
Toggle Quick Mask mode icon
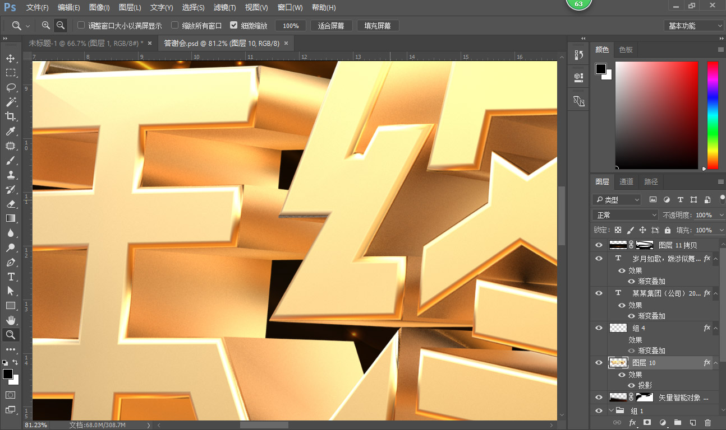[x=11, y=395]
